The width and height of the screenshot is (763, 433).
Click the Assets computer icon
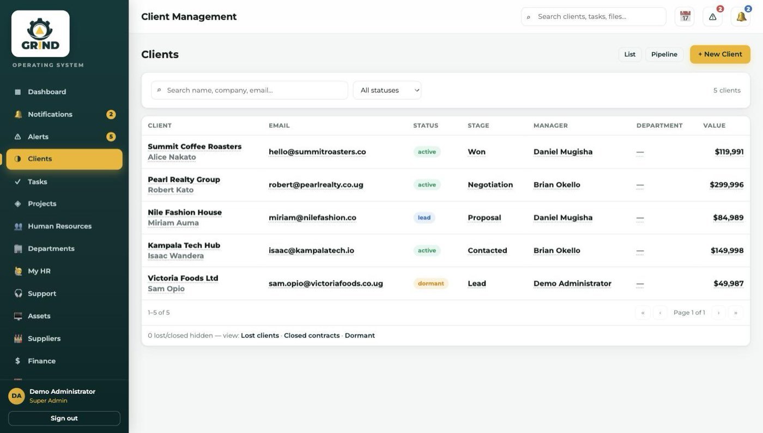(x=18, y=316)
